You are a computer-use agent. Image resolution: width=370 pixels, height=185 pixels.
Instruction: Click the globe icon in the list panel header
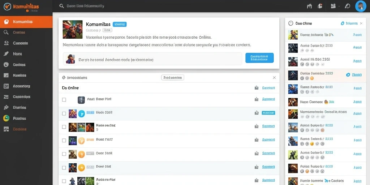tap(64, 77)
